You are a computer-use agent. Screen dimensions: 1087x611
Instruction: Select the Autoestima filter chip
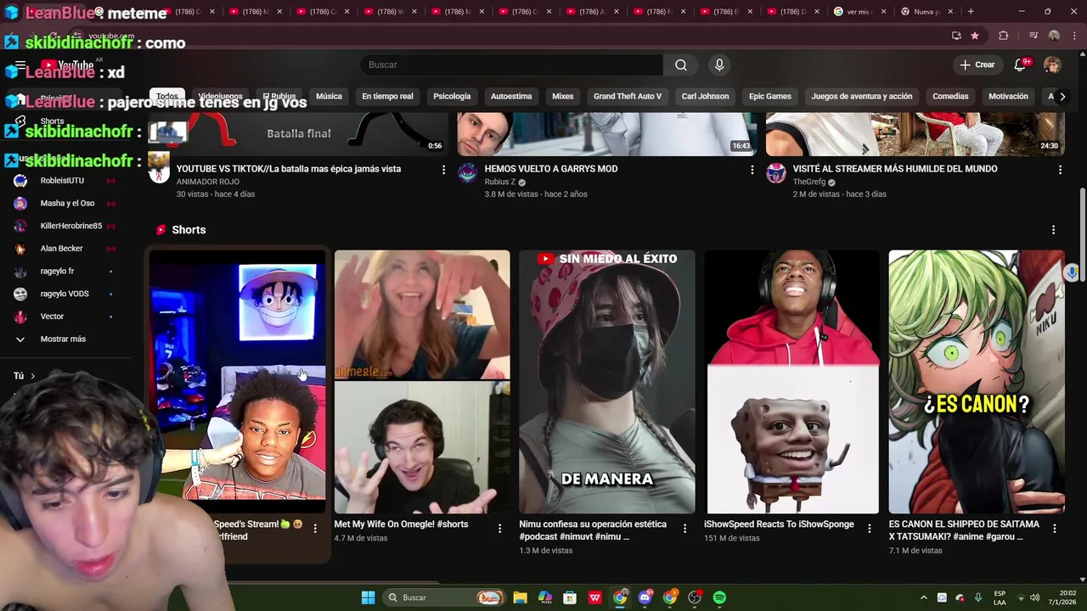(511, 97)
